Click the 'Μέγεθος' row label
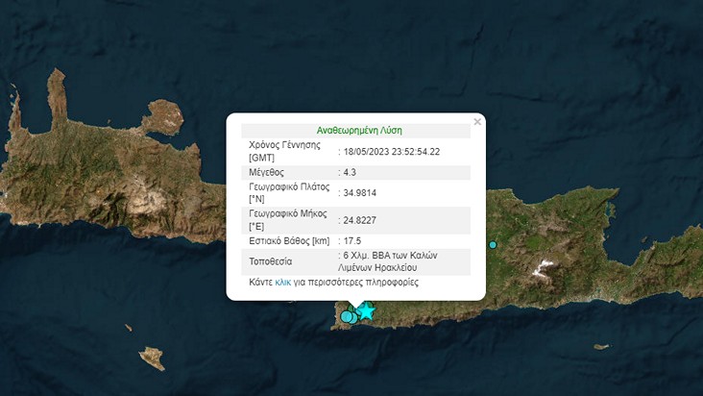703x396 pixels. point(266,172)
